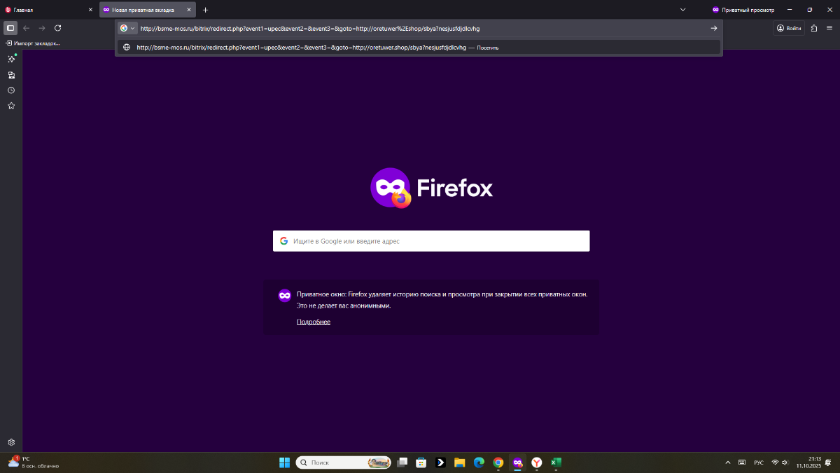This screenshot has width=840, height=473.
Task: Click Импорт закладок bookmark toolbar item
Action: (x=32, y=43)
